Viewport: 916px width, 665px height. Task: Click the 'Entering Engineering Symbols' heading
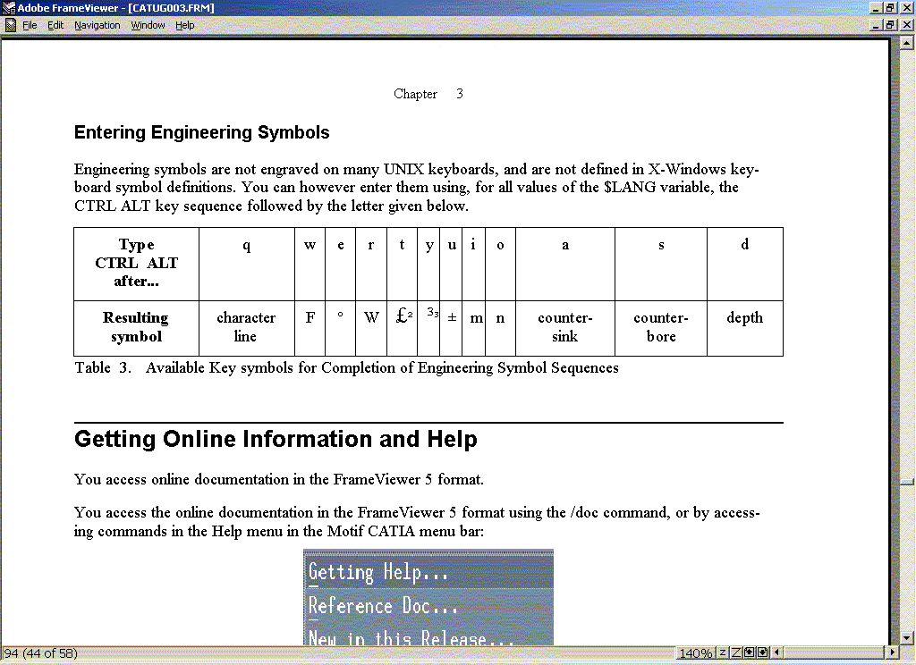tap(201, 132)
